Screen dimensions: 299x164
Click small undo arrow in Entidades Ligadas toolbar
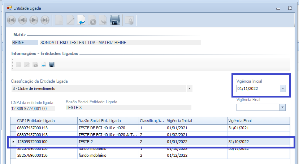pos(43,65)
